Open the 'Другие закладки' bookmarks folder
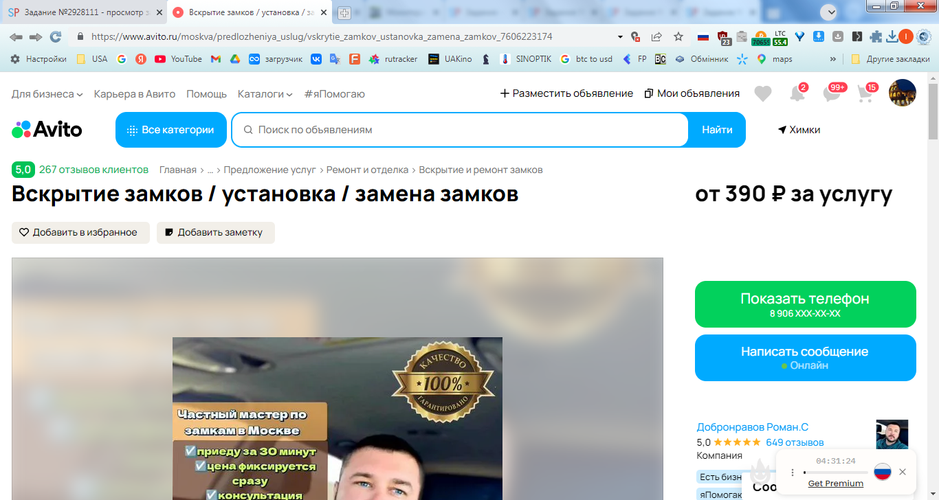 [x=890, y=59]
